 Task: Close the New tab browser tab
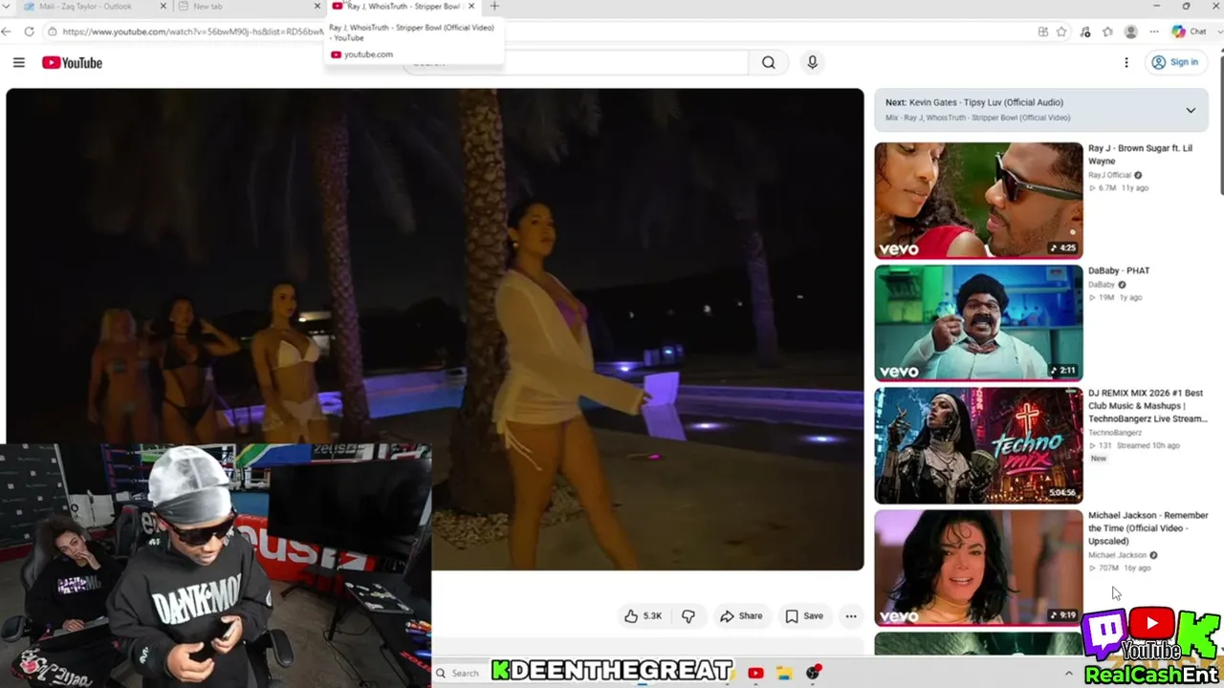[x=317, y=7]
